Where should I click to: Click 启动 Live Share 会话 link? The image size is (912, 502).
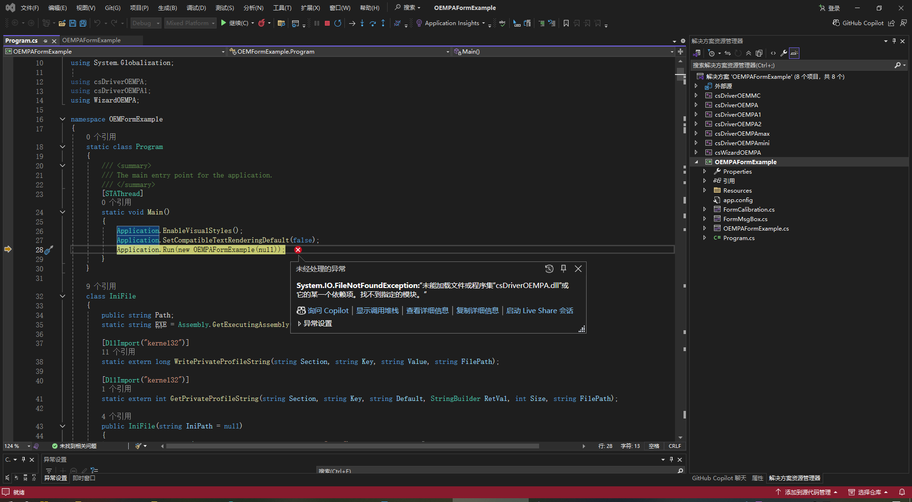(x=540, y=310)
